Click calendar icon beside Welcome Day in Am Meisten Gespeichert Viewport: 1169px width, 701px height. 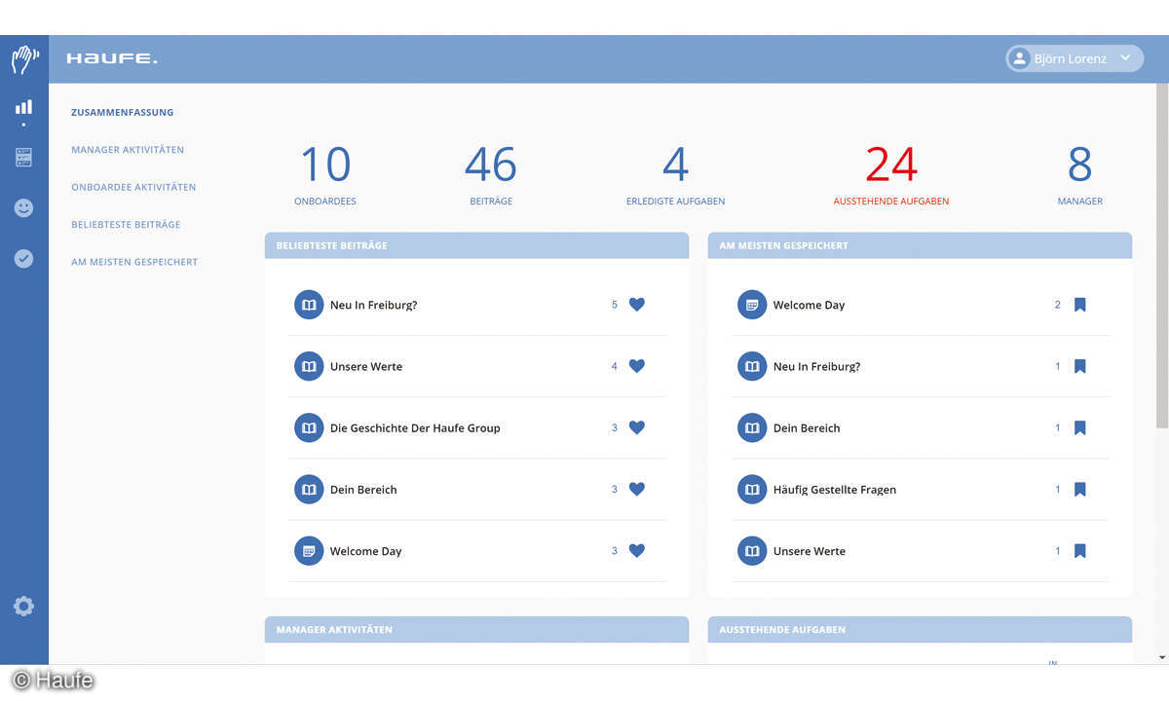pyautogui.click(x=752, y=305)
